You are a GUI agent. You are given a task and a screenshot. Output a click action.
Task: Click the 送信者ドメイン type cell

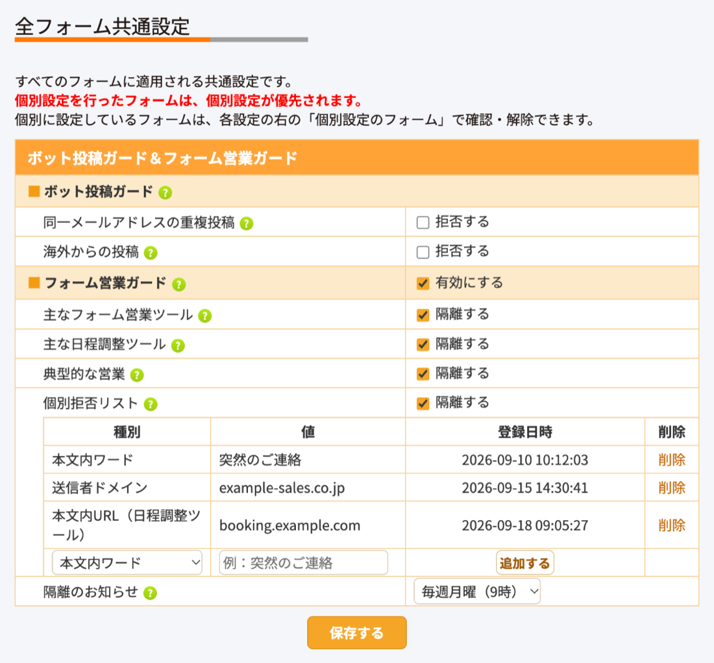coord(127,488)
